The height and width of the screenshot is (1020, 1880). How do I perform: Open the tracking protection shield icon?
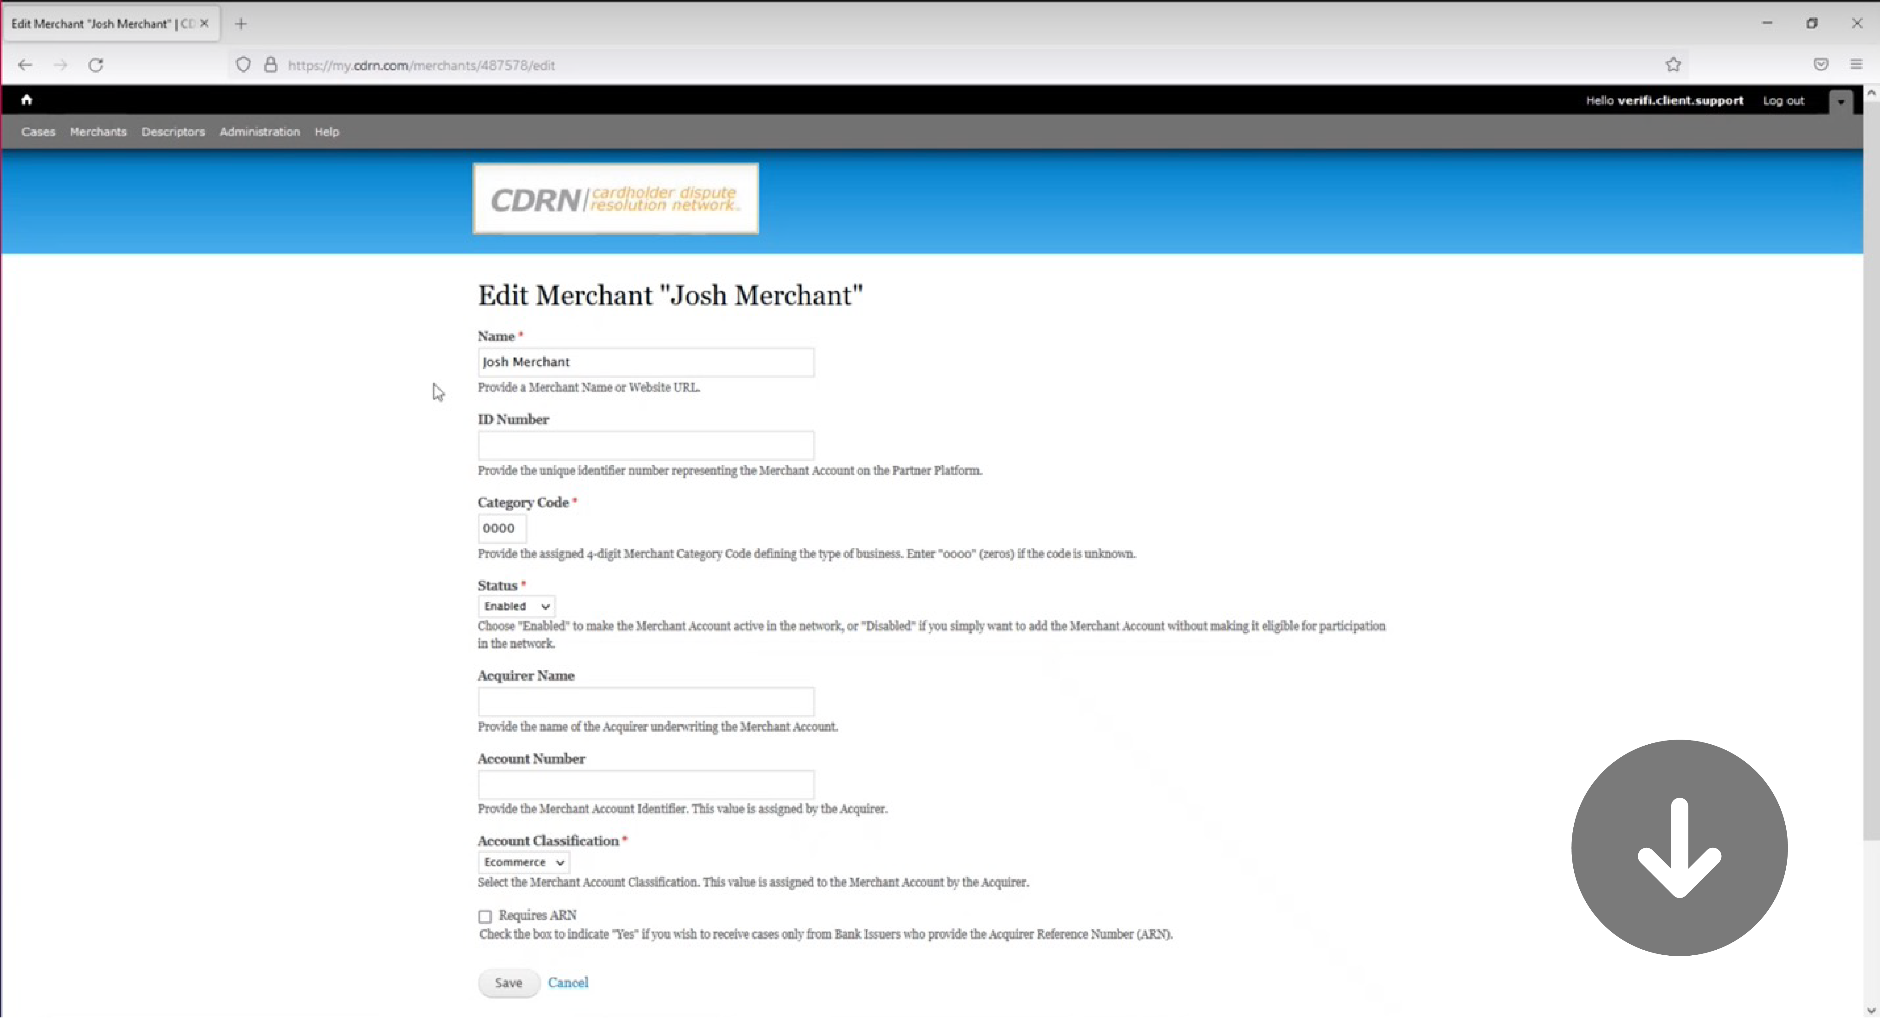pos(244,65)
